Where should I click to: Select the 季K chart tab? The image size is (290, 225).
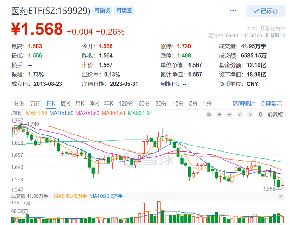pyautogui.click(x=94, y=103)
